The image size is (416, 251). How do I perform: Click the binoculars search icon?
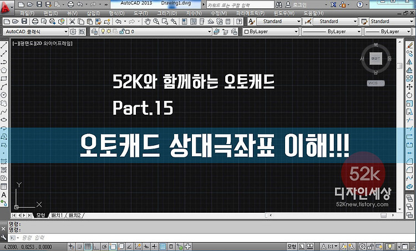(x=279, y=5)
